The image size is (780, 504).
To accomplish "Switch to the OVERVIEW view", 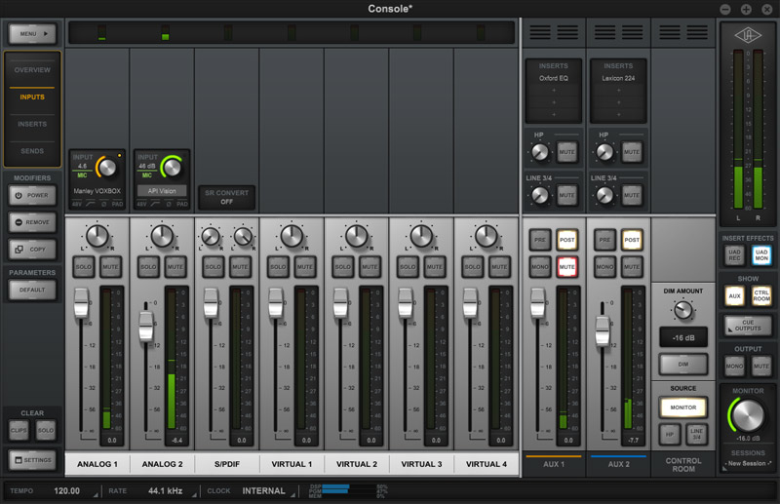I will [32, 70].
